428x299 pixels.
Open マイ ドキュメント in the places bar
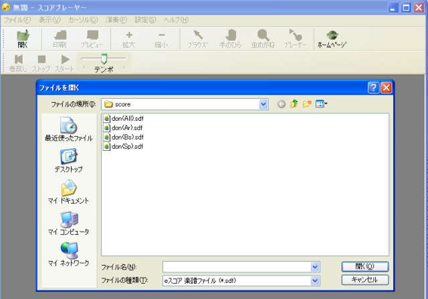[68, 192]
